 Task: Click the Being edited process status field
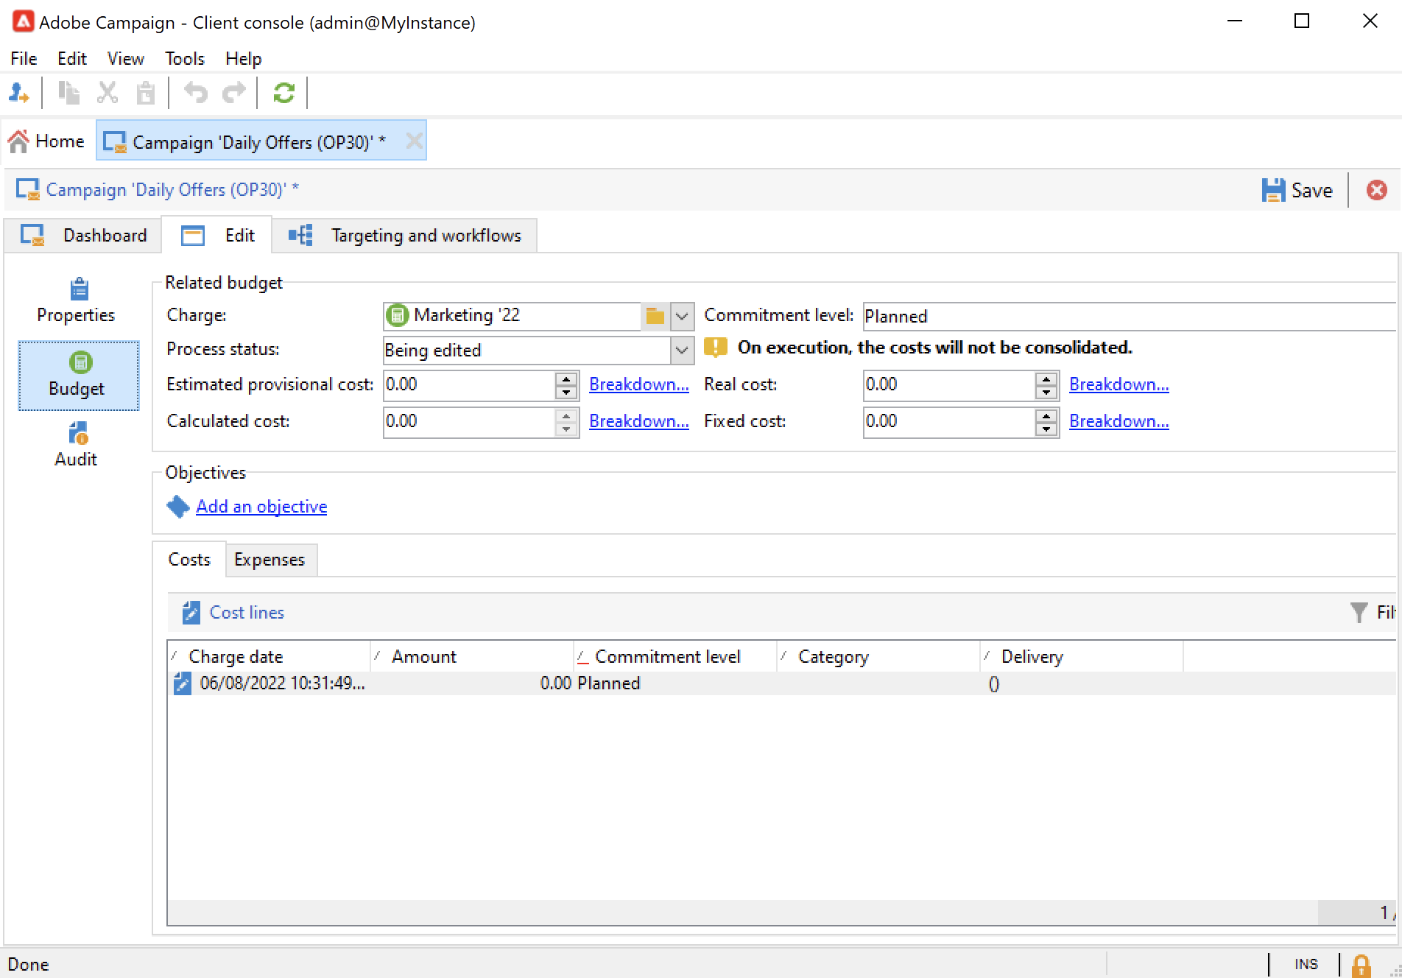(527, 351)
